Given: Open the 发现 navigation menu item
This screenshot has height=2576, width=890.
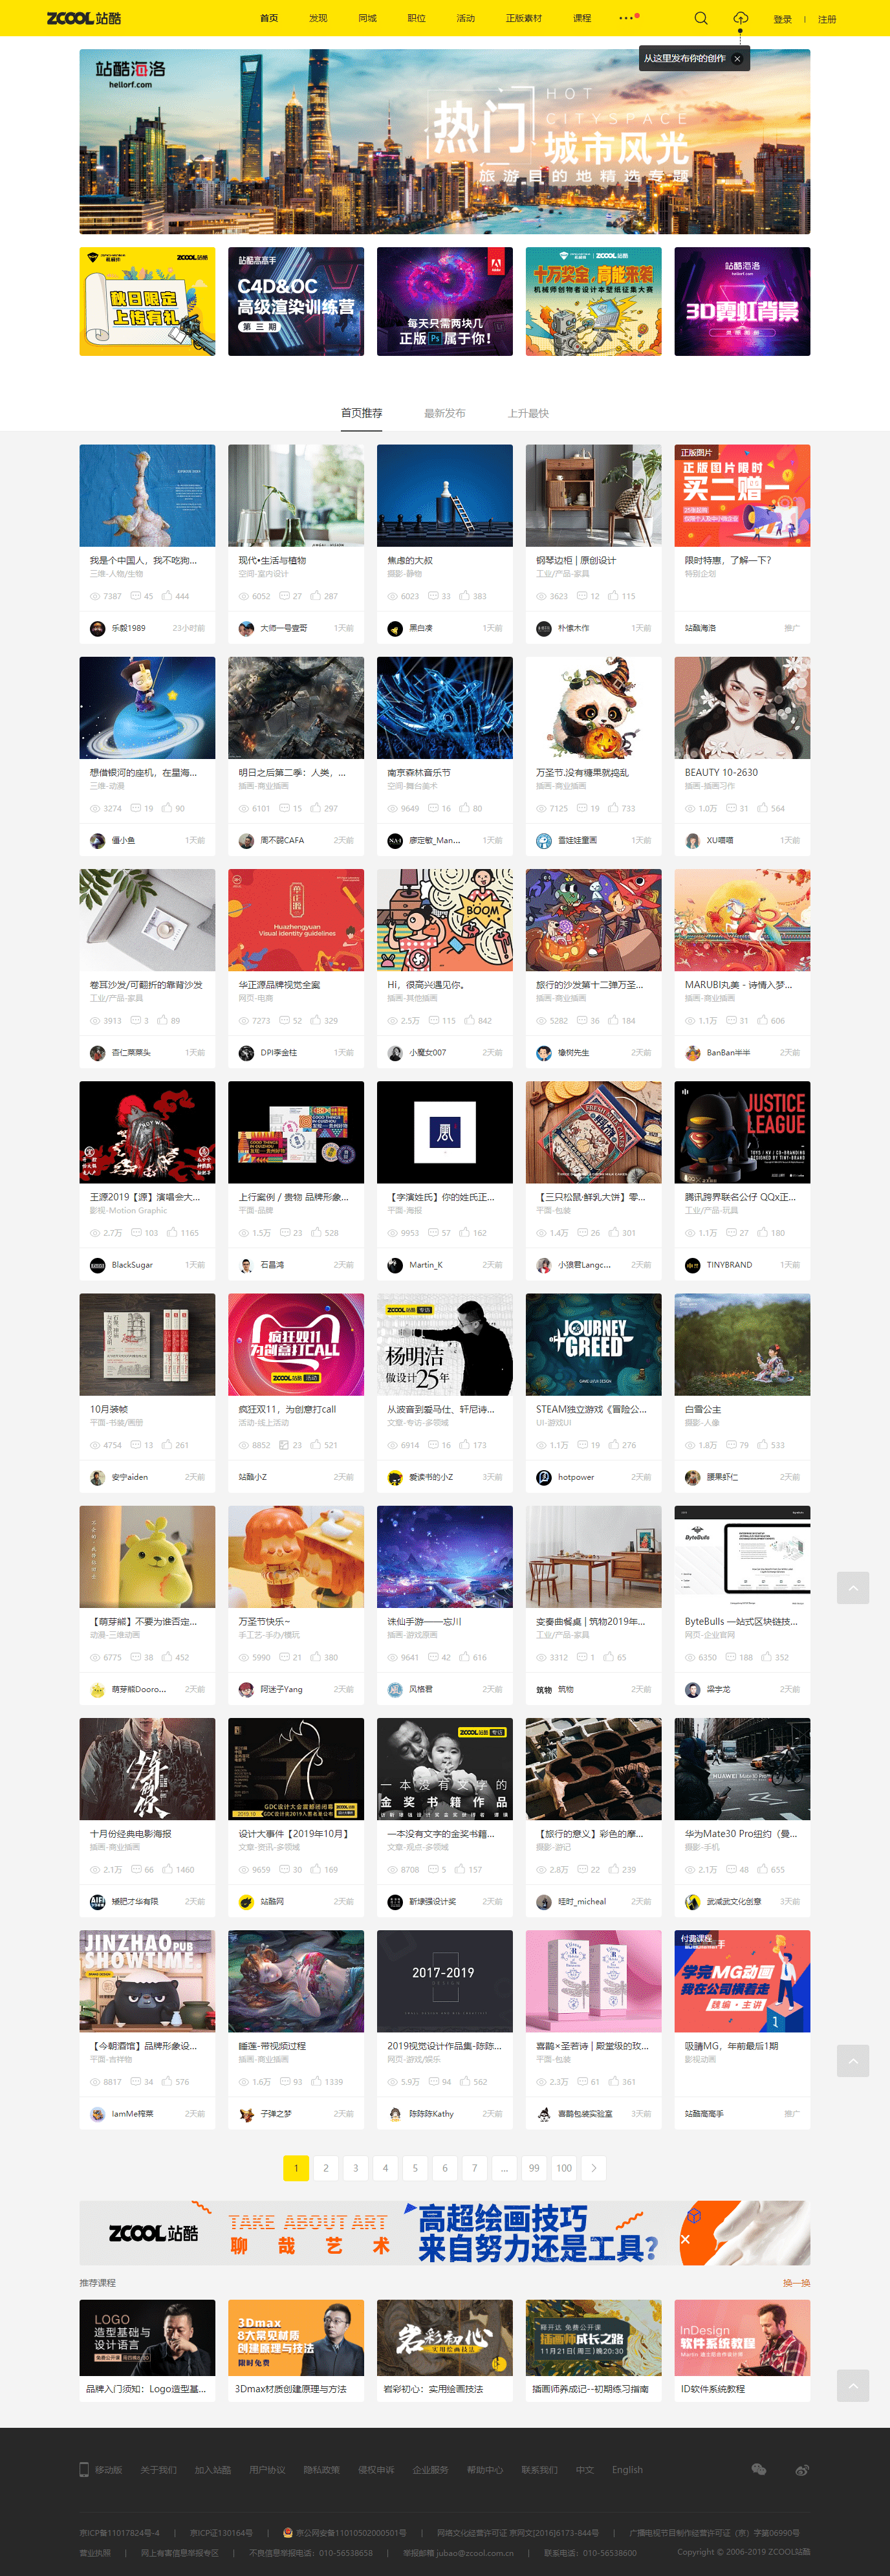Looking at the screenshot, I should (x=318, y=18).
